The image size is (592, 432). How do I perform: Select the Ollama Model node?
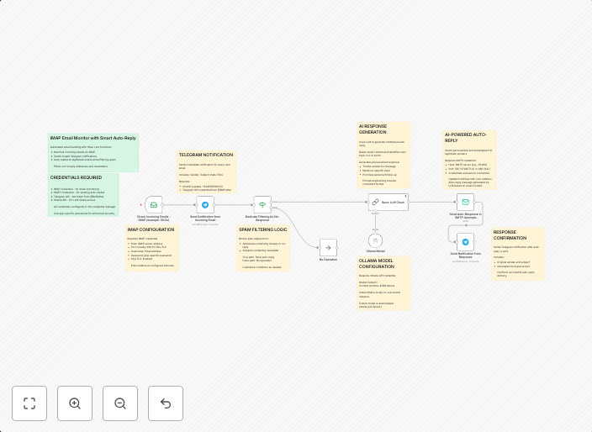[375, 240]
